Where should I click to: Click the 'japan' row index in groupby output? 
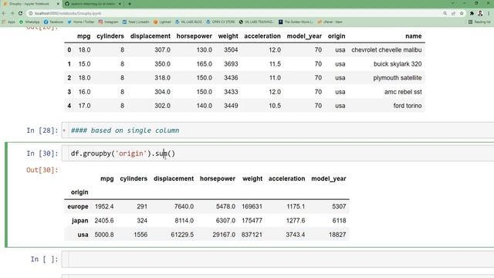coord(80,221)
